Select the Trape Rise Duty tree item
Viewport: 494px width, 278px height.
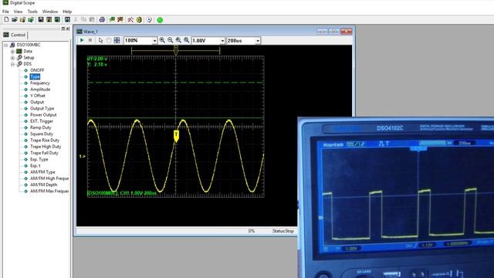pos(45,141)
